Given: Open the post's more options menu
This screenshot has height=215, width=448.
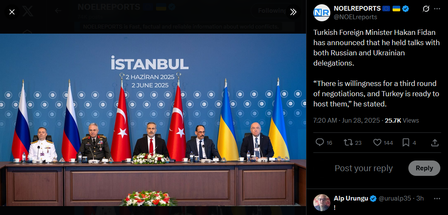Looking at the screenshot, I should coord(437,9).
